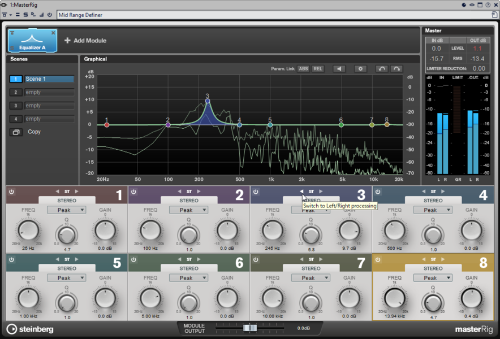The width and height of the screenshot is (500, 339).
Task: Select scene slot number 3
Action: pos(16,106)
